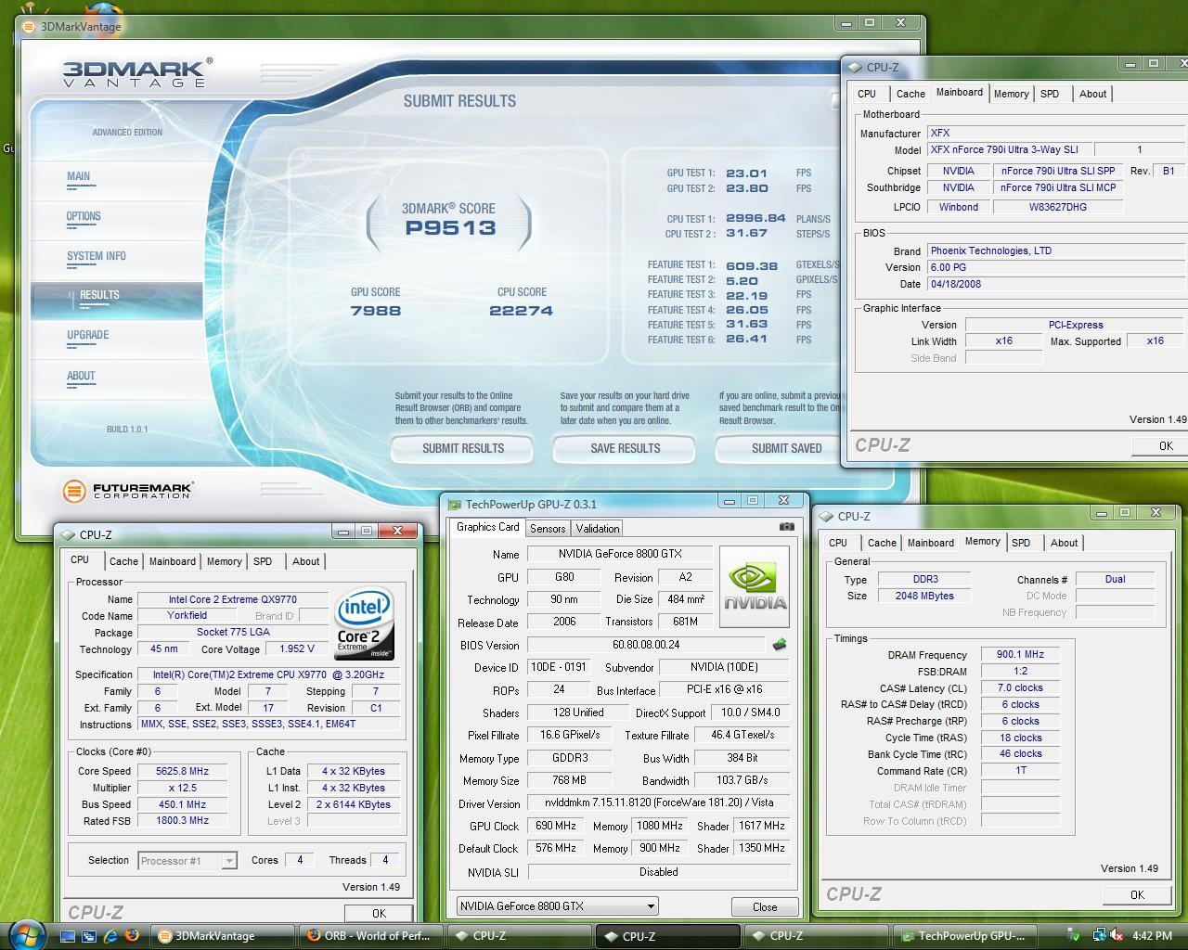The height and width of the screenshot is (950, 1188).
Task: Click the Switch Between Windows quick launch icon
Action: coord(89,936)
